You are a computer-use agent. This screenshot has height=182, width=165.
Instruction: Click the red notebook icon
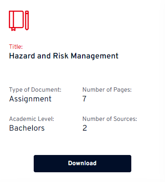point(16,21)
